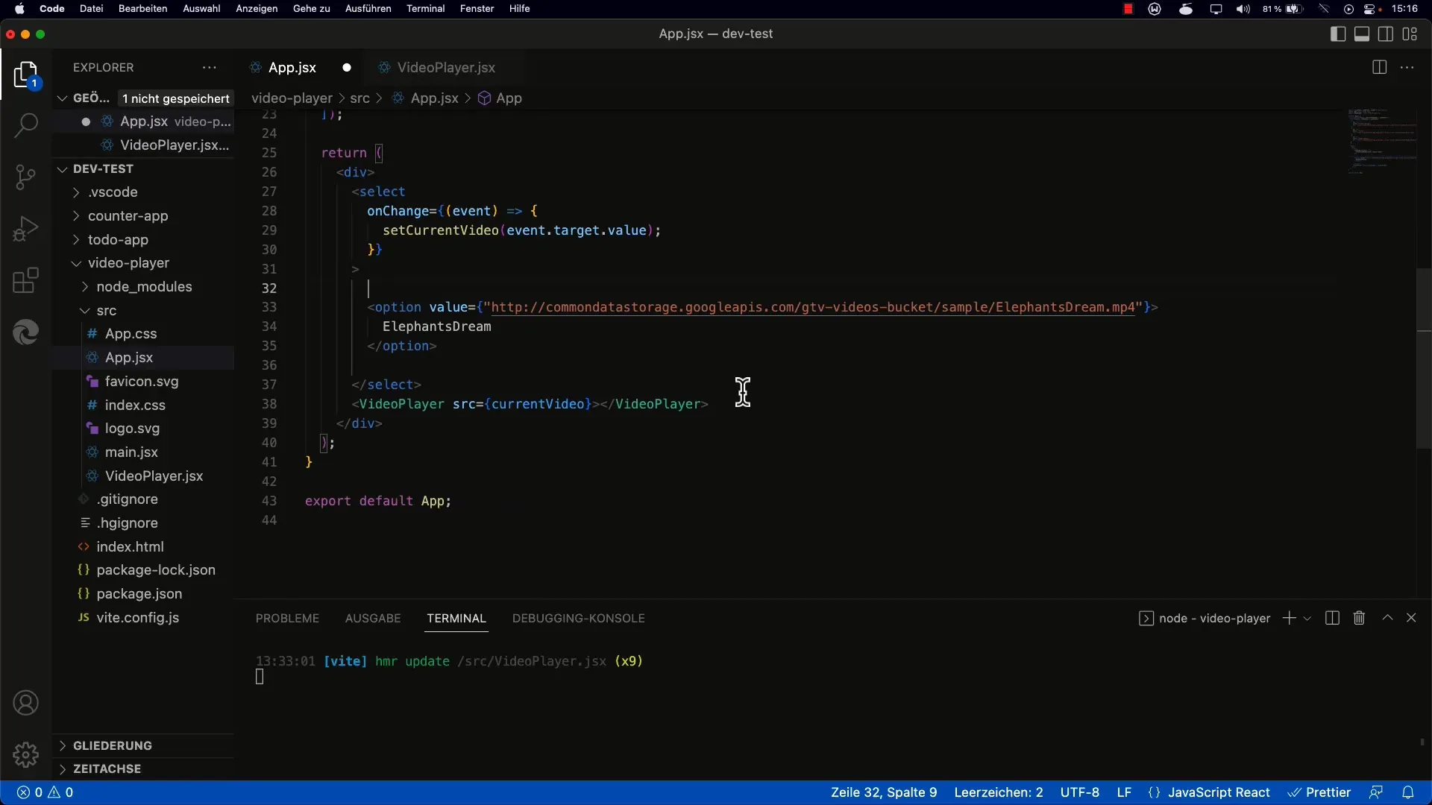Image resolution: width=1432 pixels, height=805 pixels.
Task: Open notifications bell in status bar
Action: [1408, 792]
